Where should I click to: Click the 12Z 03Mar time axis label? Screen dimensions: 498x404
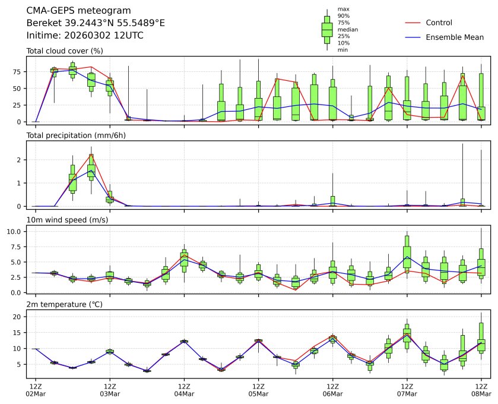pyautogui.click(x=110, y=390)
